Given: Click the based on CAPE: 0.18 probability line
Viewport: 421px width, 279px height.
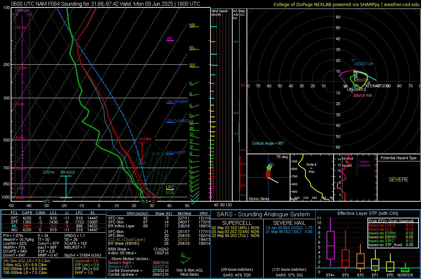Looking at the screenshot, I should click(x=391, y=225).
